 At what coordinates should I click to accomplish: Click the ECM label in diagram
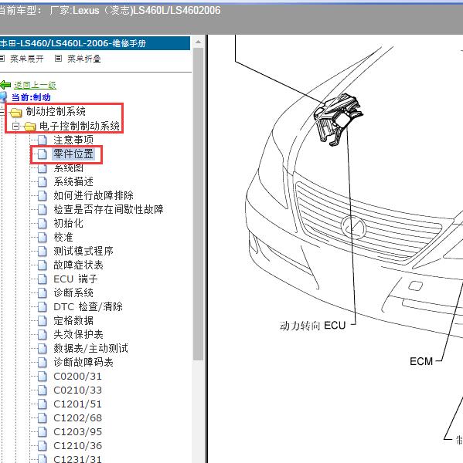tap(421, 361)
